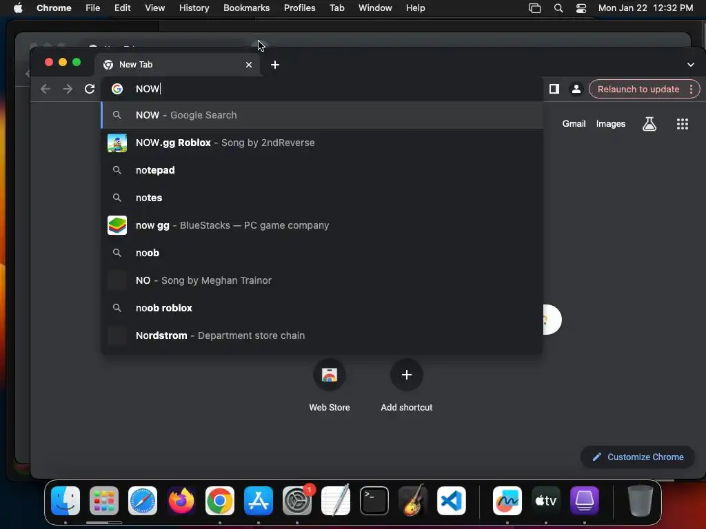Screen dimensions: 706x529
Task: Open Images link
Action: [611, 124]
